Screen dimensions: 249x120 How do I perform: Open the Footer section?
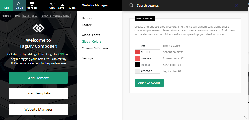pyautogui.click(x=86, y=25)
